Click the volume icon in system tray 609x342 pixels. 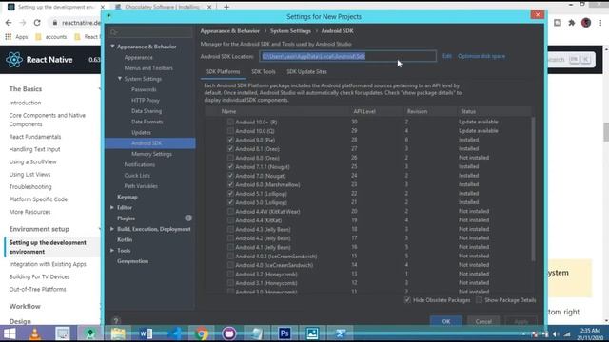pos(556,333)
